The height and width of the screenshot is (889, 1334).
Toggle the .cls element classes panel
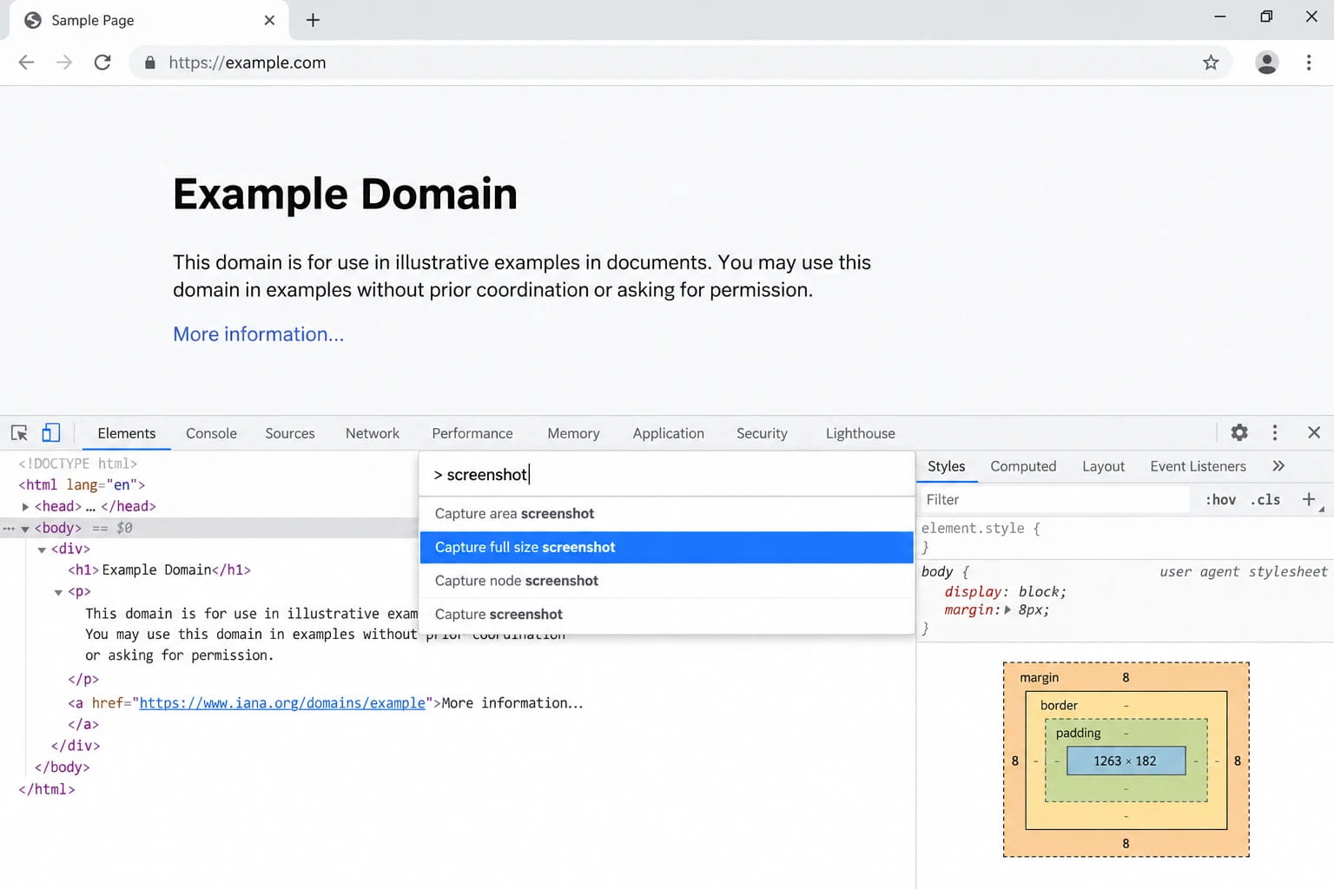(x=1265, y=499)
